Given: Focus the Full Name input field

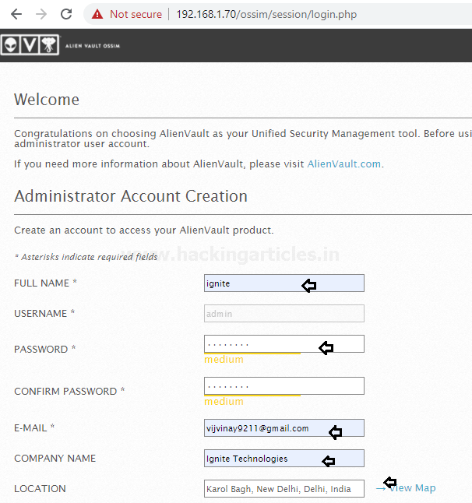Looking at the screenshot, I should (284, 283).
